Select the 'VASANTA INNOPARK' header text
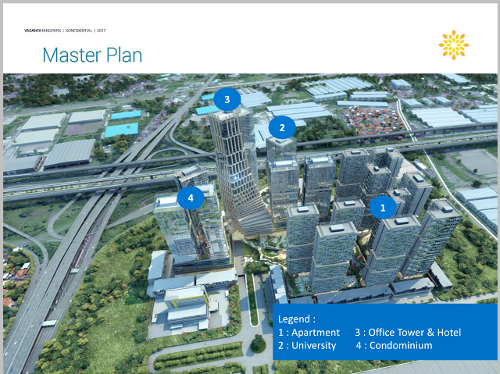Viewport: 500px width, 374px height. [42, 30]
